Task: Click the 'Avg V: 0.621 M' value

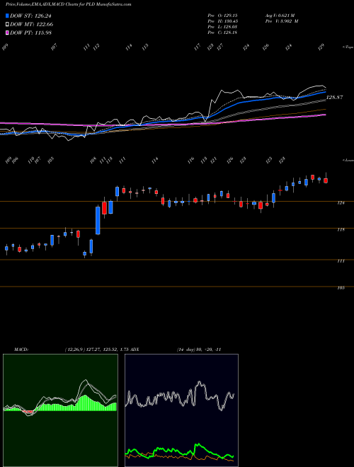Action: [280, 15]
